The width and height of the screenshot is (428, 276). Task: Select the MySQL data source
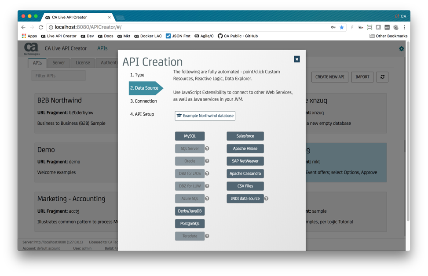click(190, 136)
